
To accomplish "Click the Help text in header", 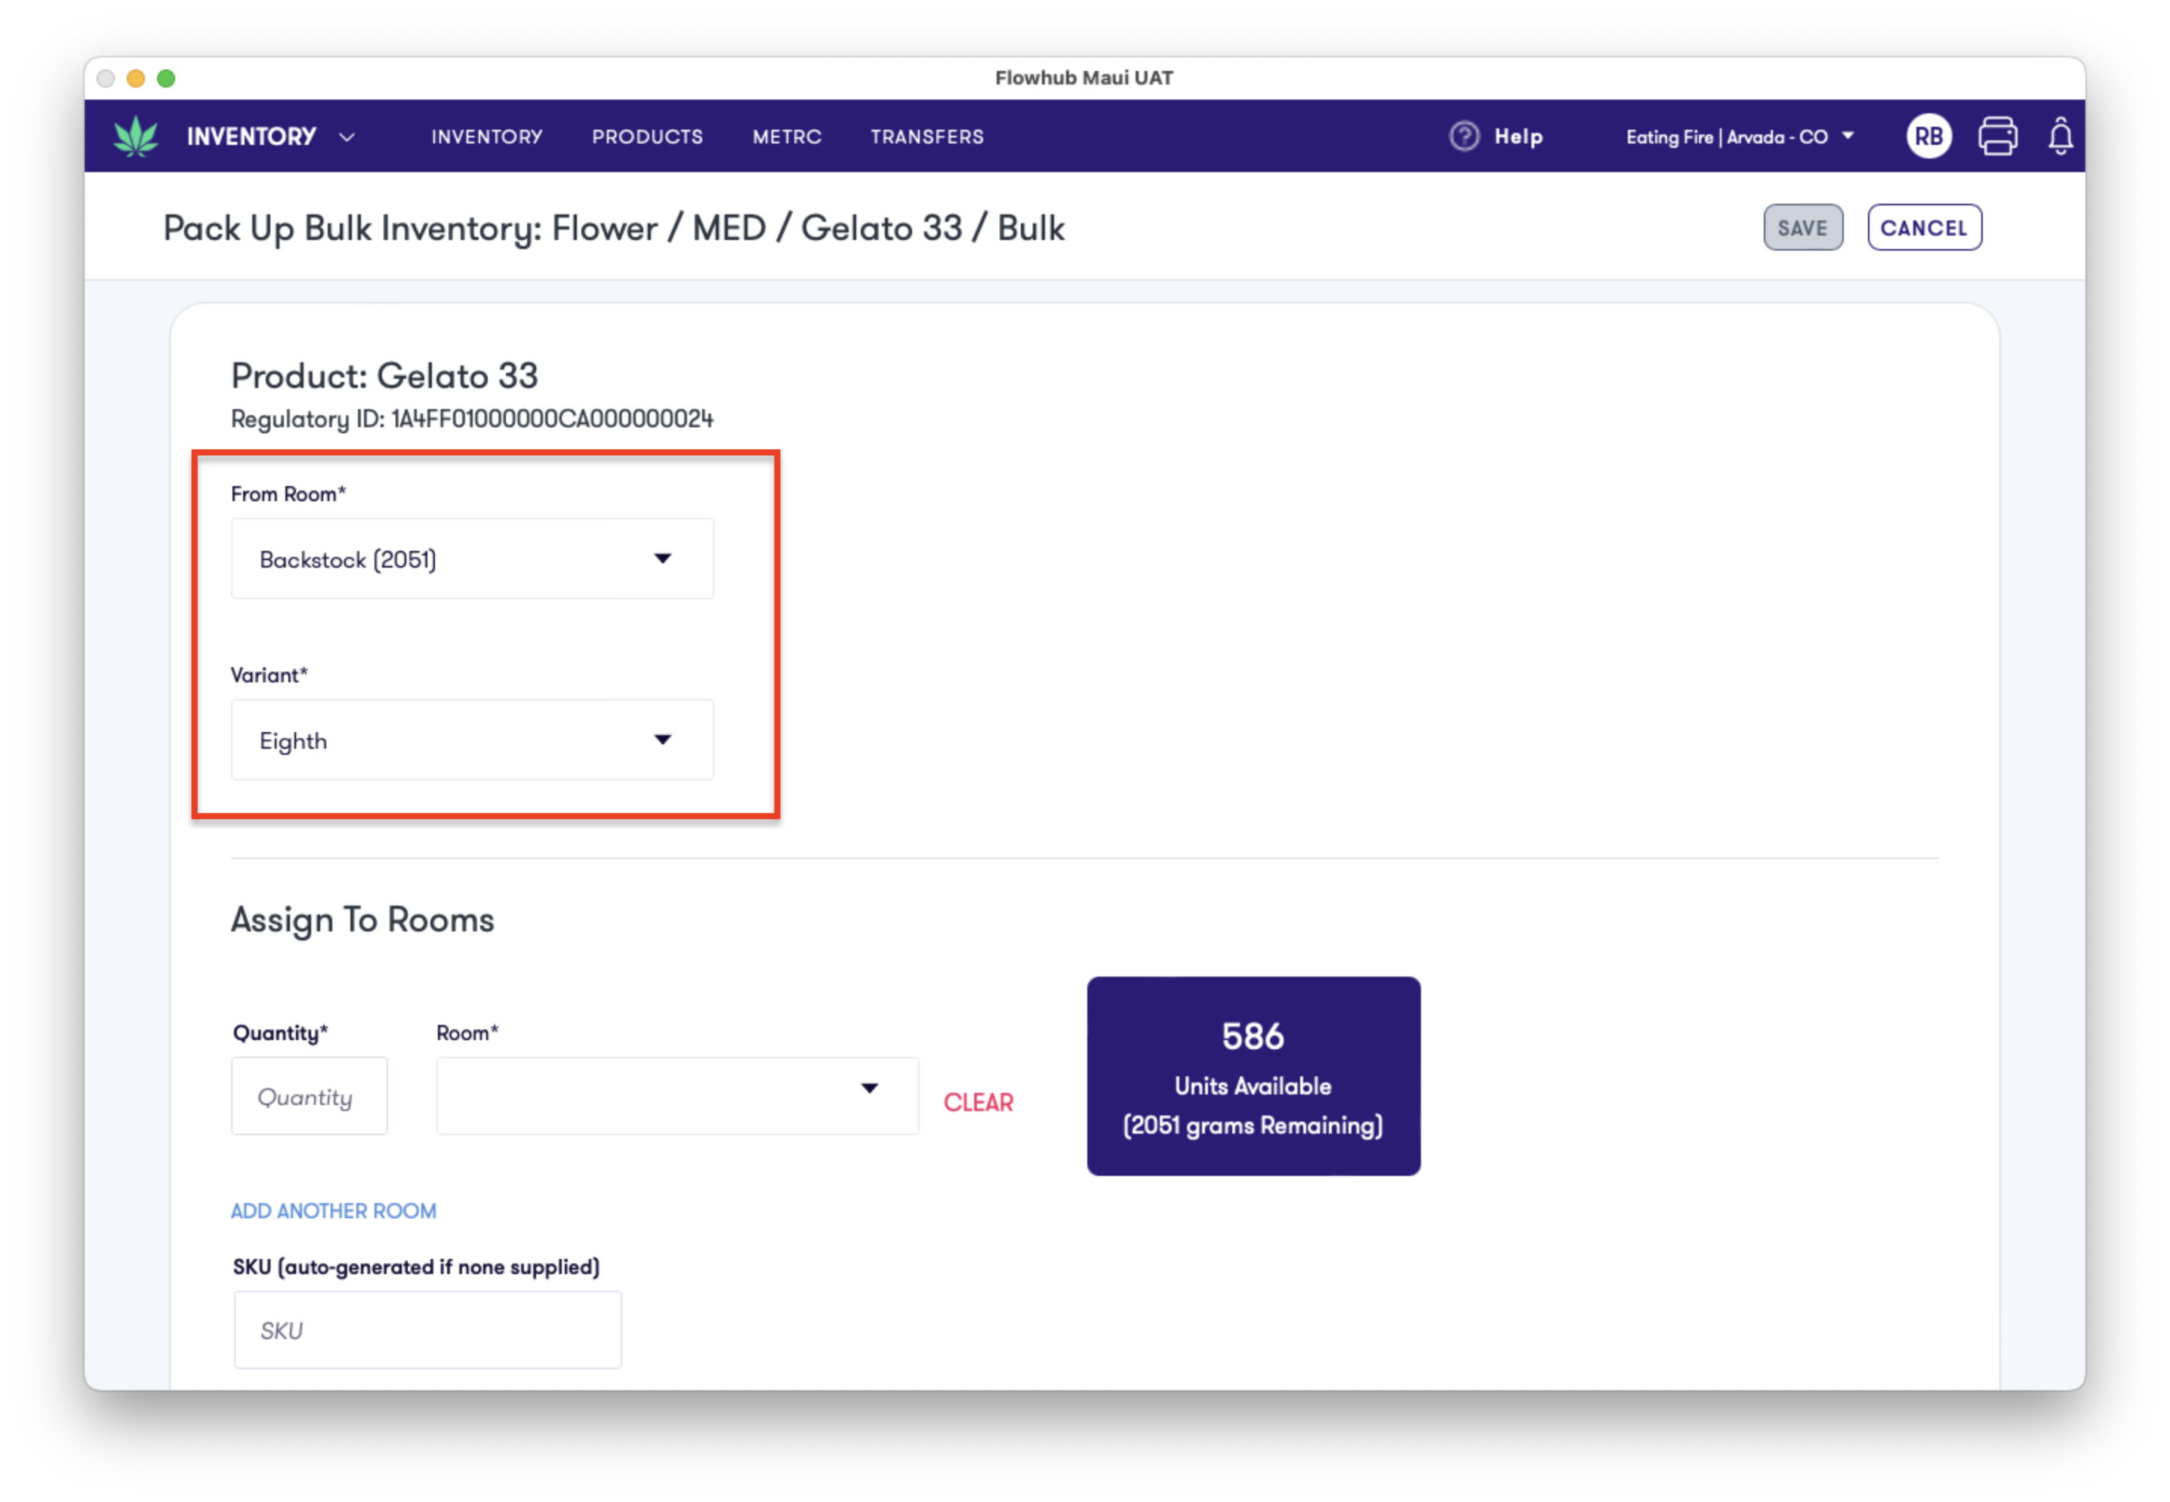I will tap(1518, 137).
